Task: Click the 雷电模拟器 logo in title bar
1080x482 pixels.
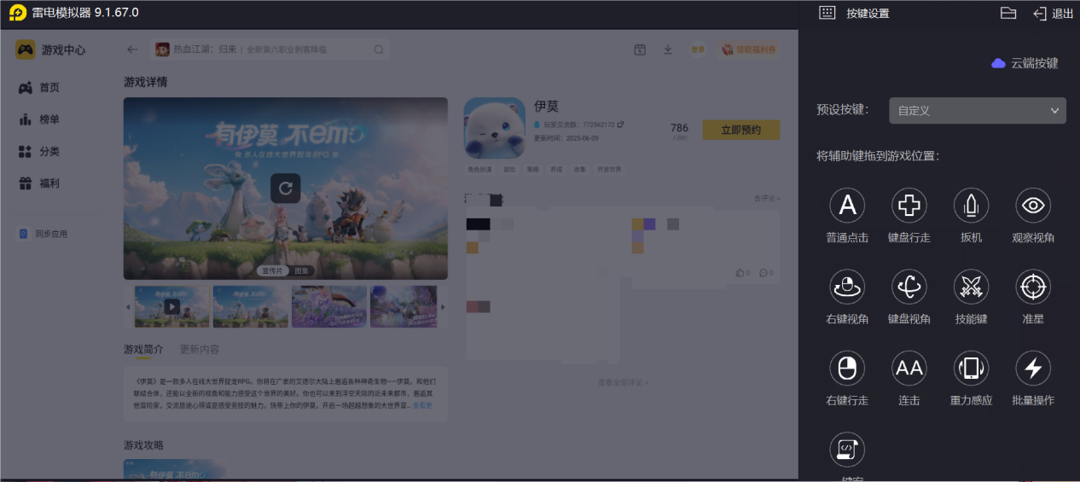Action: (18, 13)
